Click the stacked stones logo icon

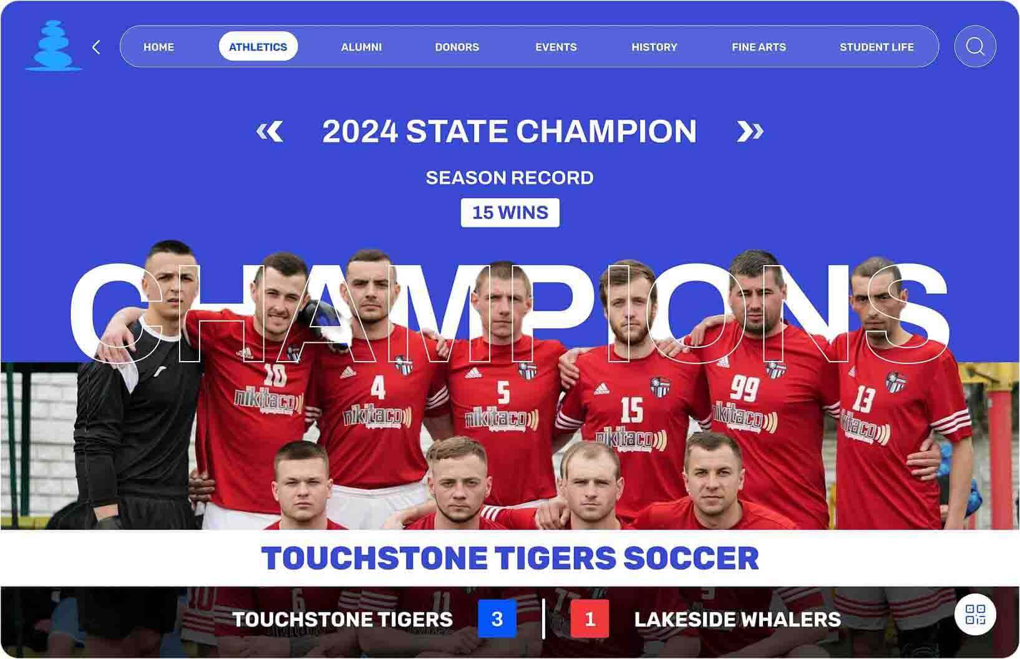tap(53, 46)
